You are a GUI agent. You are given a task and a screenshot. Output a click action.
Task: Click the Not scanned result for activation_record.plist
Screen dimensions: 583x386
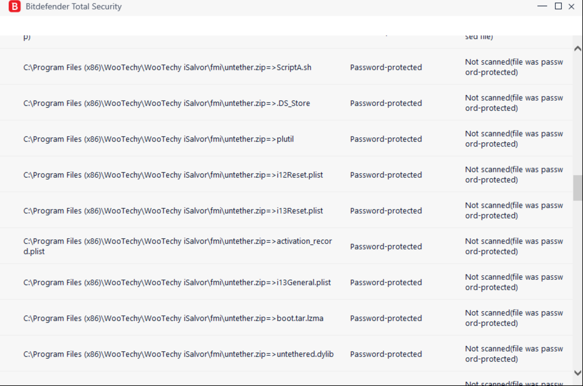pyautogui.click(x=514, y=246)
